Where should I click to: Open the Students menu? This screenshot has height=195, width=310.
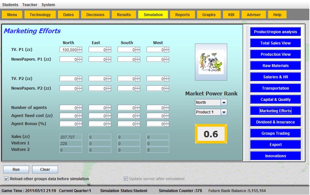point(10,5)
